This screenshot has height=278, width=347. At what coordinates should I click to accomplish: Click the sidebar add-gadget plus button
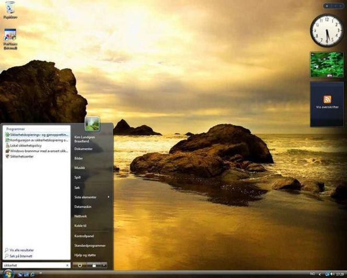coord(327,6)
